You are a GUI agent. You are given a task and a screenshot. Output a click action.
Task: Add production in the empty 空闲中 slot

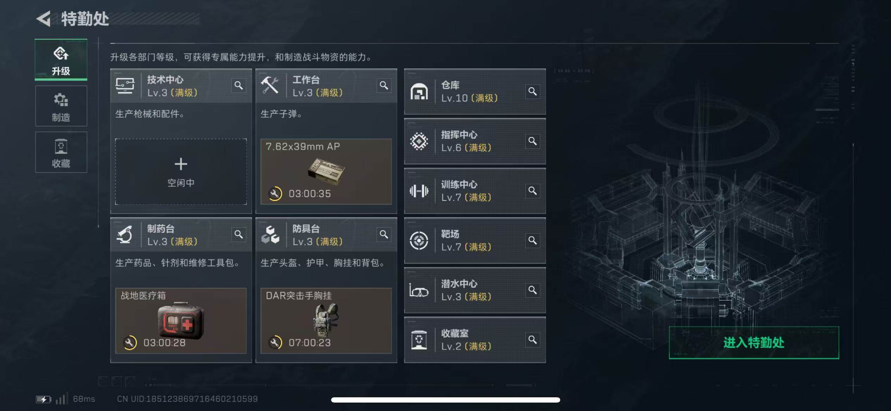pos(181,171)
